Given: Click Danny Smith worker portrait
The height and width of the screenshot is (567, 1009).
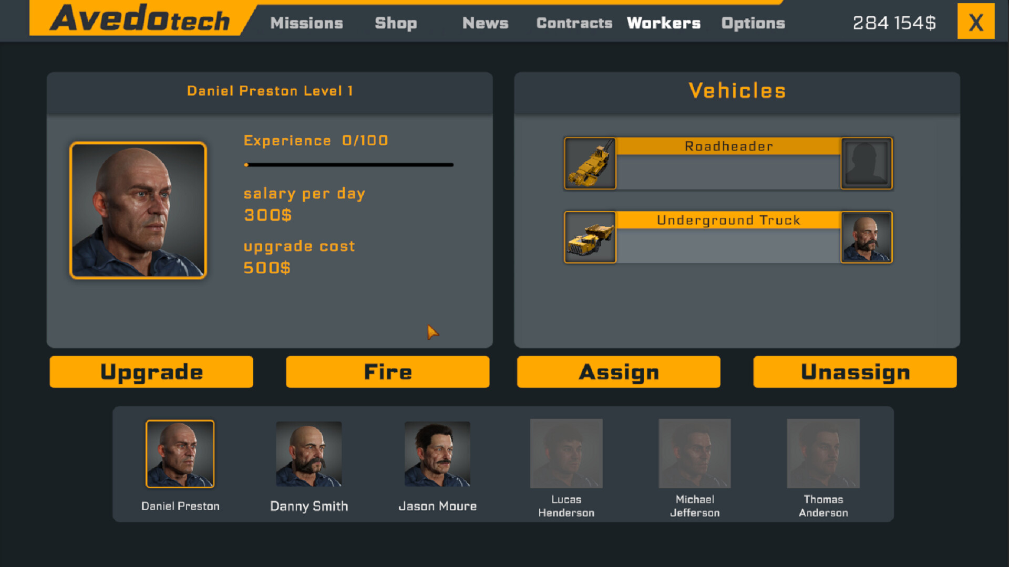Looking at the screenshot, I should (x=308, y=454).
